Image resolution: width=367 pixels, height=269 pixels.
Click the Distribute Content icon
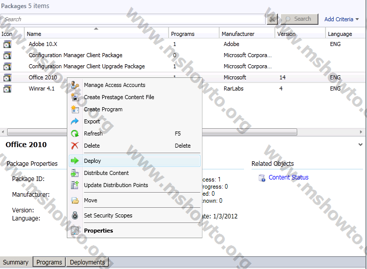click(75, 173)
